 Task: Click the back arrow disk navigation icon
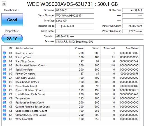pyautogui.click(x=4, y=4)
